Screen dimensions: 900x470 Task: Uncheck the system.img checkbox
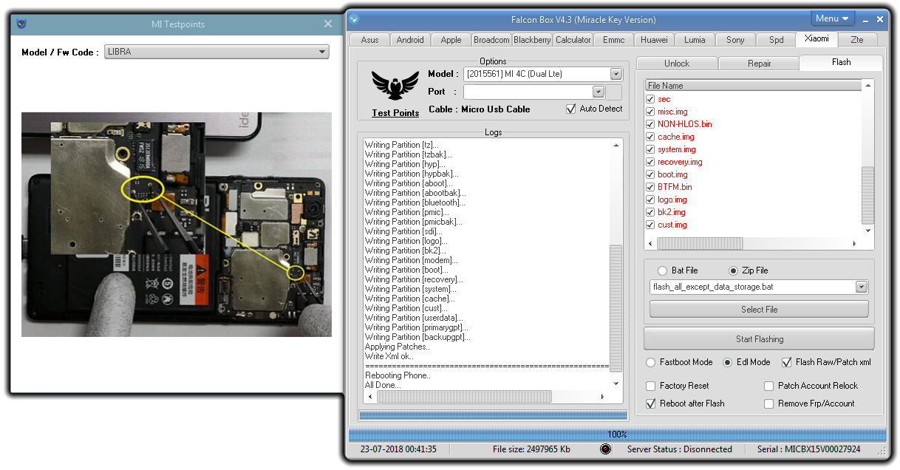point(650,149)
